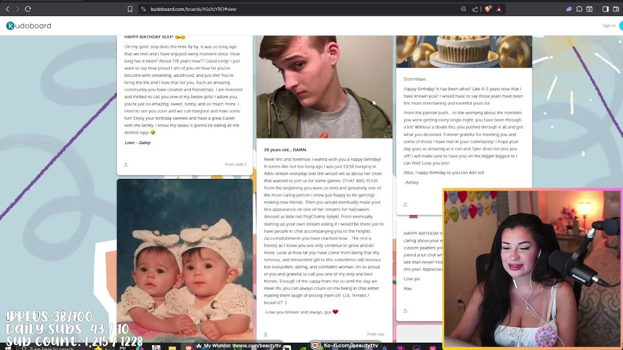Viewport: 623px width, 350px height.
Task: Share Jade T's card via share icon
Action: point(126,165)
